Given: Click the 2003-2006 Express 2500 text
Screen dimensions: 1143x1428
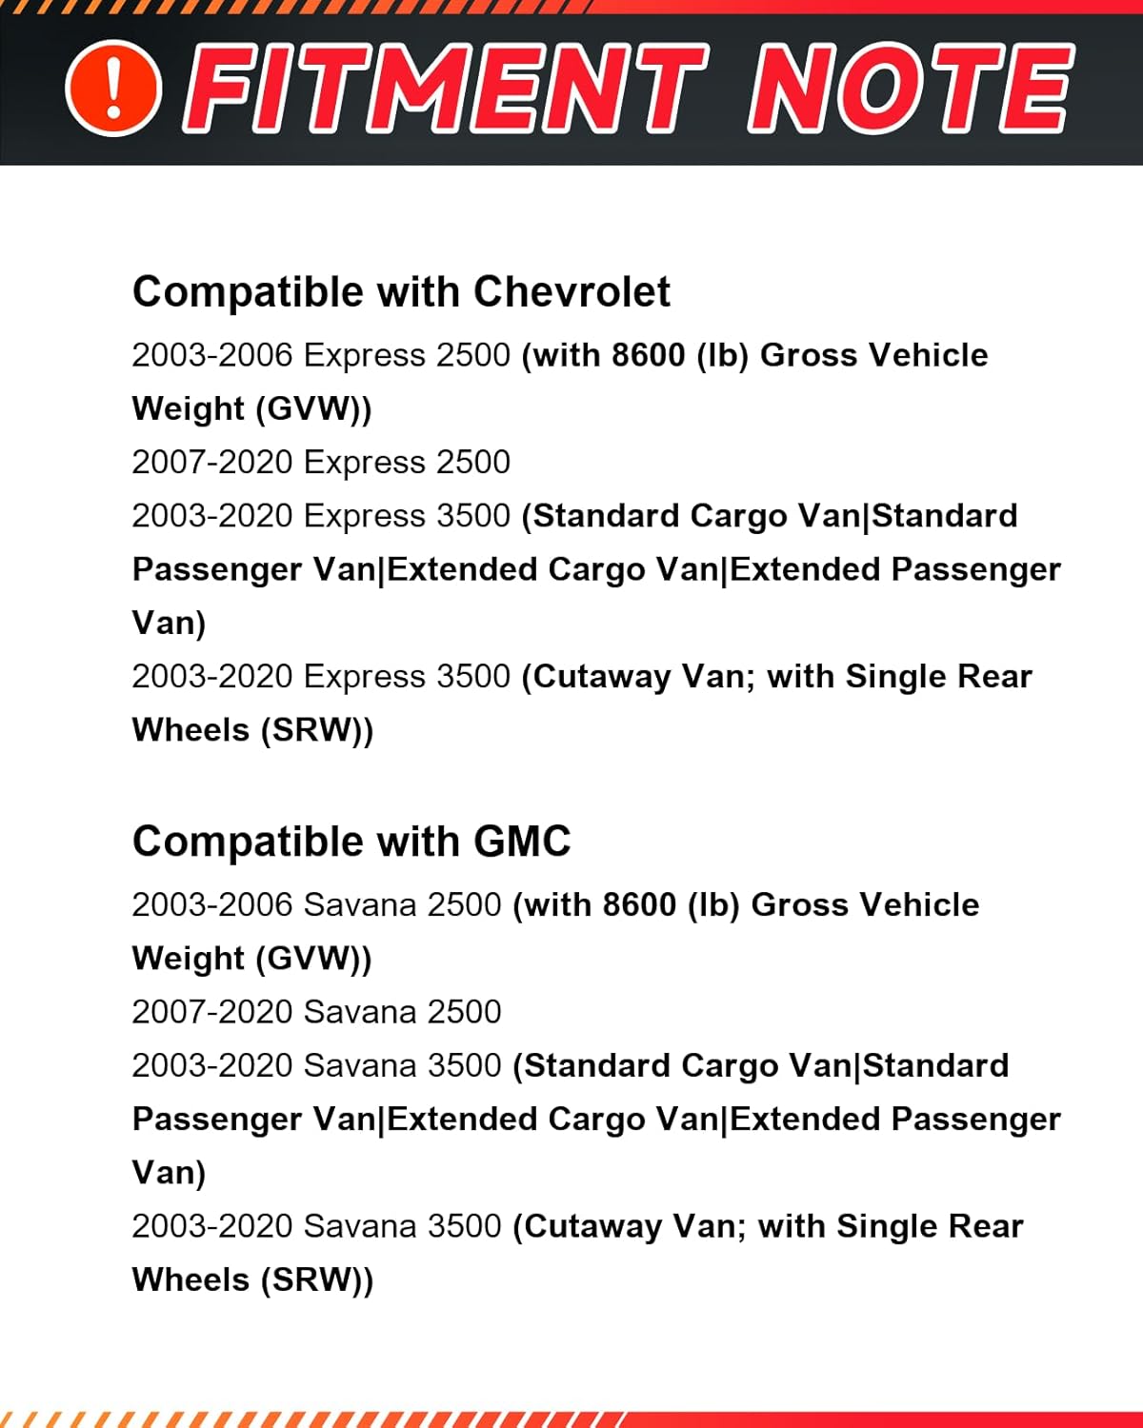Looking at the screenshot, I should coord(321,355).
